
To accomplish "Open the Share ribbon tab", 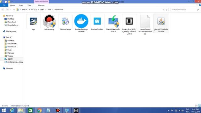I will click(x=21, y=5).
